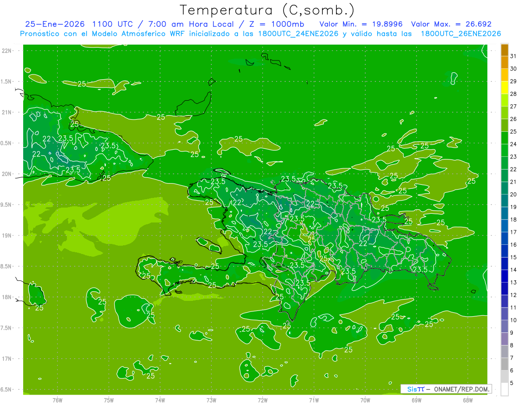Click the 69W longitude axis label
Image resolution: width=525 pixels, height=406 pixels.
click(x=416, y=400)
